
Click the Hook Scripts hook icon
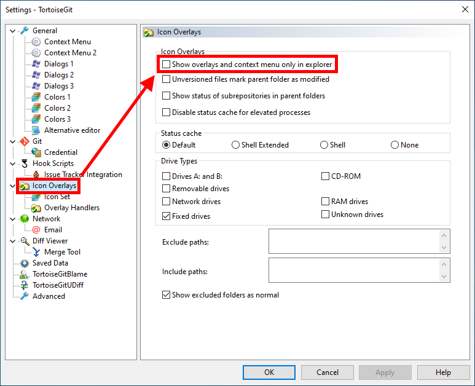point(25,163)
